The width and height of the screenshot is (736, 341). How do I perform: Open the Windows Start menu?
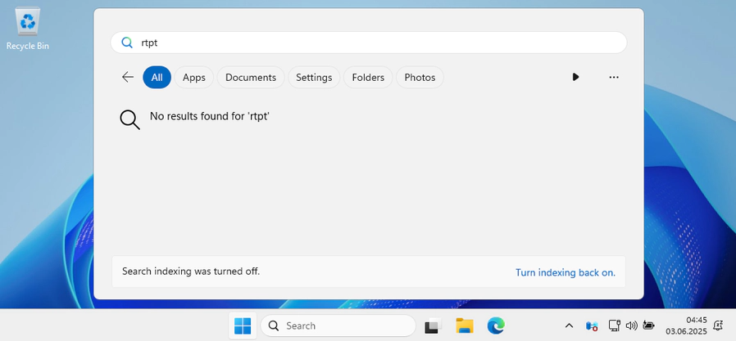point(243,325)
